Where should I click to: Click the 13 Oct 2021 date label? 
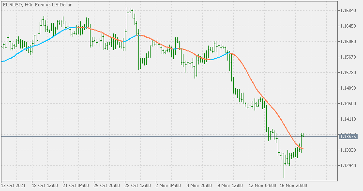click(x=13, y=186)
